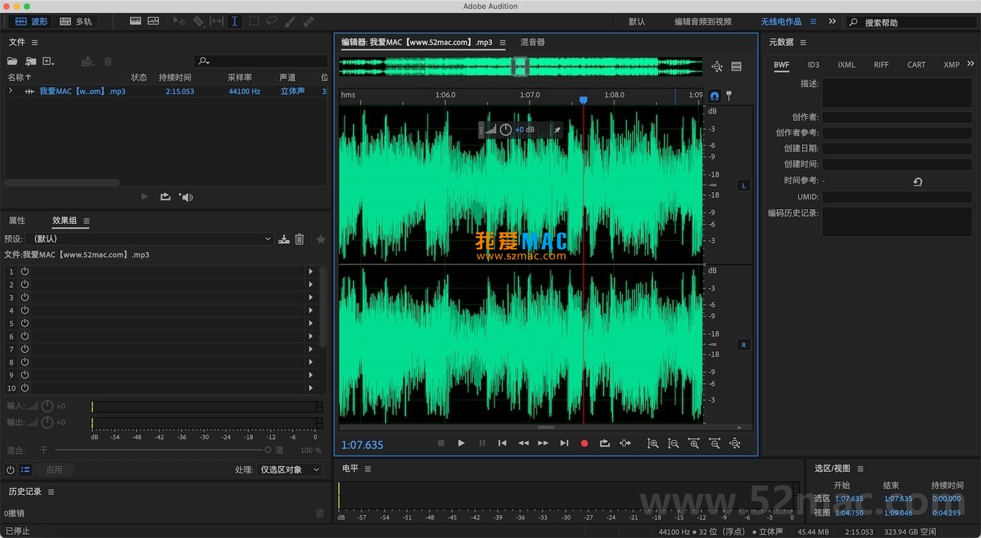Screen dimensions: 981x538
Task: Open the 历史记录 panel menu
Action: coord(51,492)
